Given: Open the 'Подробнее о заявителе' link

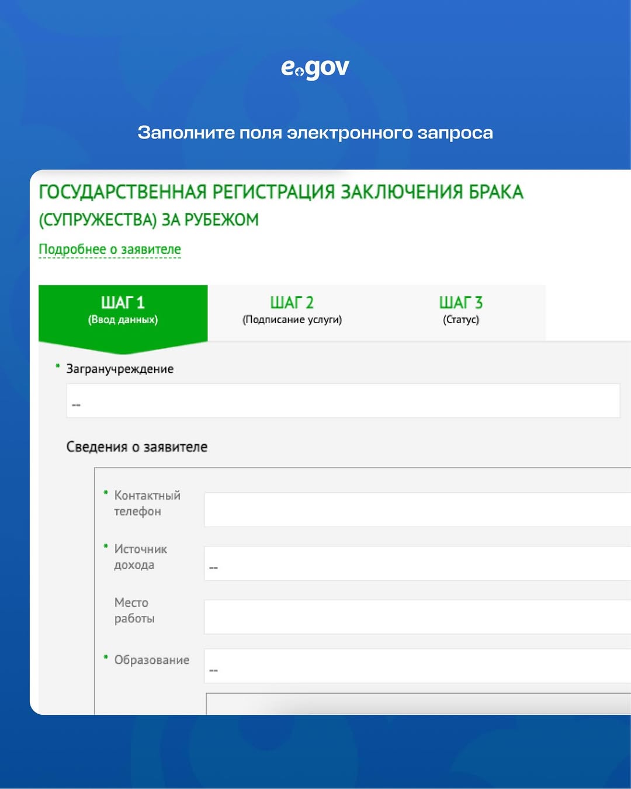Looking at the screenshot, I should point(110,250).
